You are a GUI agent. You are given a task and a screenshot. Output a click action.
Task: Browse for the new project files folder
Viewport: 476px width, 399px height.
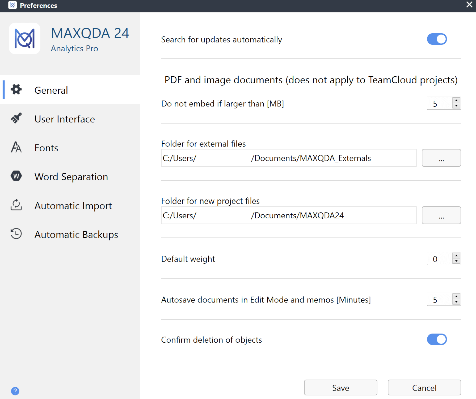coord(441,215)
